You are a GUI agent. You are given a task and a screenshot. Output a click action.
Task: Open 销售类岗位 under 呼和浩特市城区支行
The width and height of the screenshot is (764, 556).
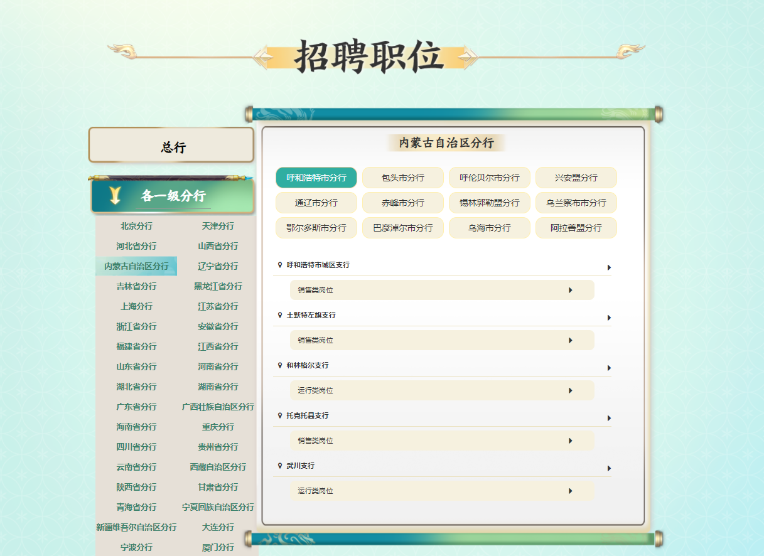(442, 290)
